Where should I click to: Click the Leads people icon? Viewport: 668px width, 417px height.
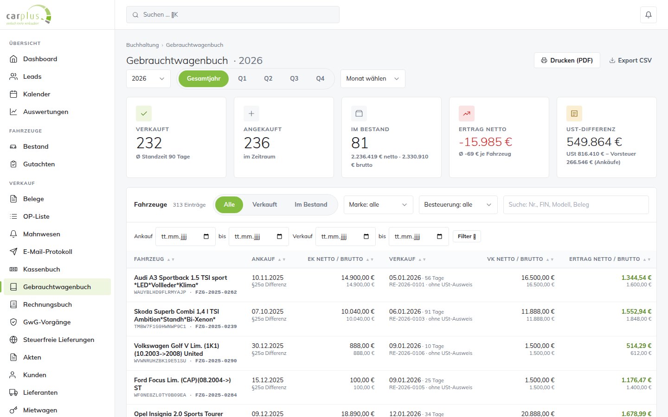(x=13, y=76)
